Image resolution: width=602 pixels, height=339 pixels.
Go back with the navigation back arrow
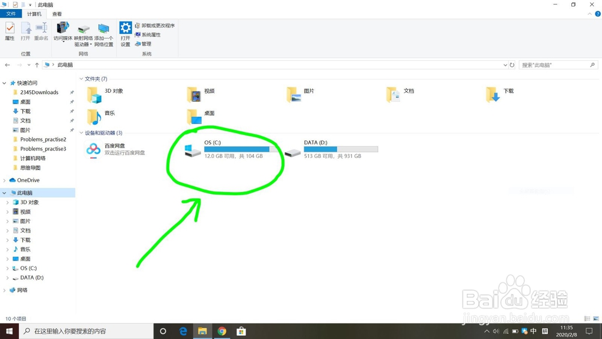pyautogui.click(x=7, y=65)
